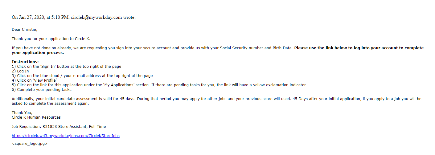
Task: Click 'Thank you for your application to Circle K.'
Action: pyautogui.click(x=51, y=39)
